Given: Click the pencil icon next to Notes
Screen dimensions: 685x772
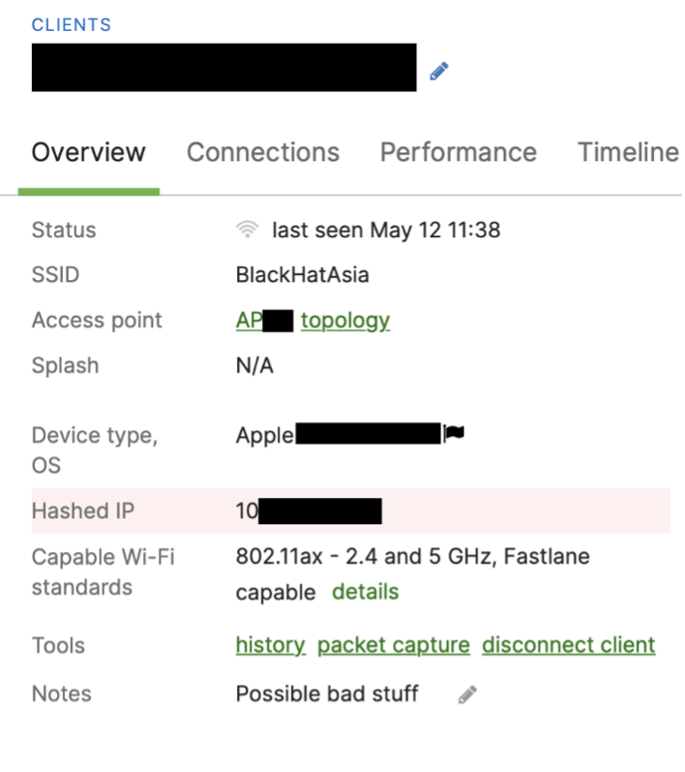Looking at the screenshot, I should pyautogui.click(x=467, y=694).
